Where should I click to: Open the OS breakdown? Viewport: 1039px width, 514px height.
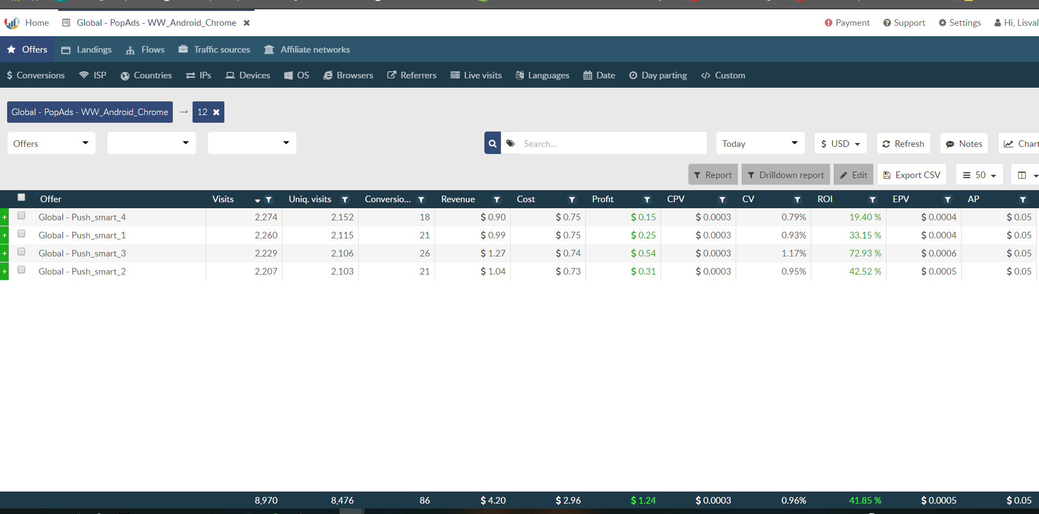(x=297, y=76)
